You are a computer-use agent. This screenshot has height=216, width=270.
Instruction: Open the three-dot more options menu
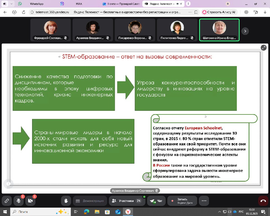tap(204, 201)
